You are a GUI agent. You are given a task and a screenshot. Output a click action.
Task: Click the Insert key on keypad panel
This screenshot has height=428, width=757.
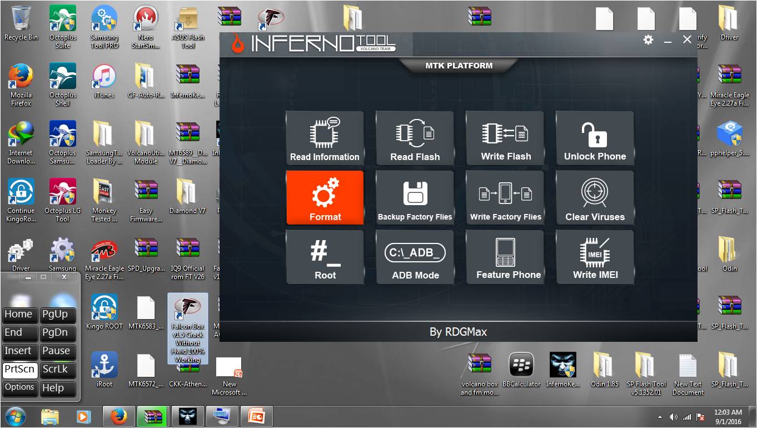[x=19, y=351]
